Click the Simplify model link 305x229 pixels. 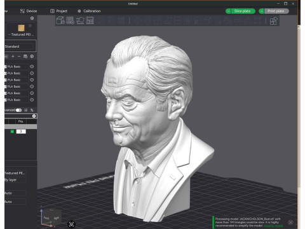(273, 226)
